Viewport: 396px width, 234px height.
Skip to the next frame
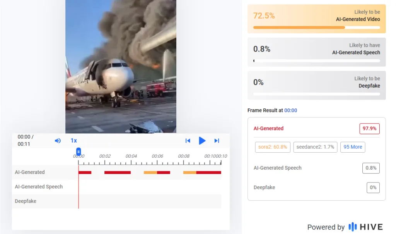217,141
